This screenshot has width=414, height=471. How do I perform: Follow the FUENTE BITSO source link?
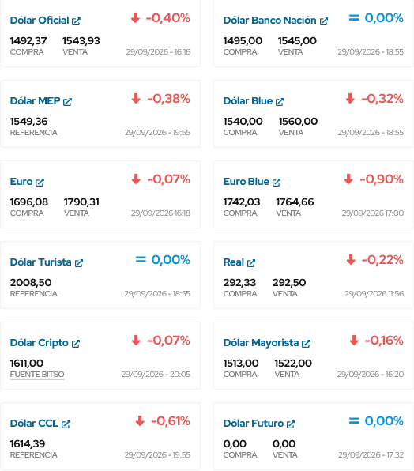(x=37, y=375)
